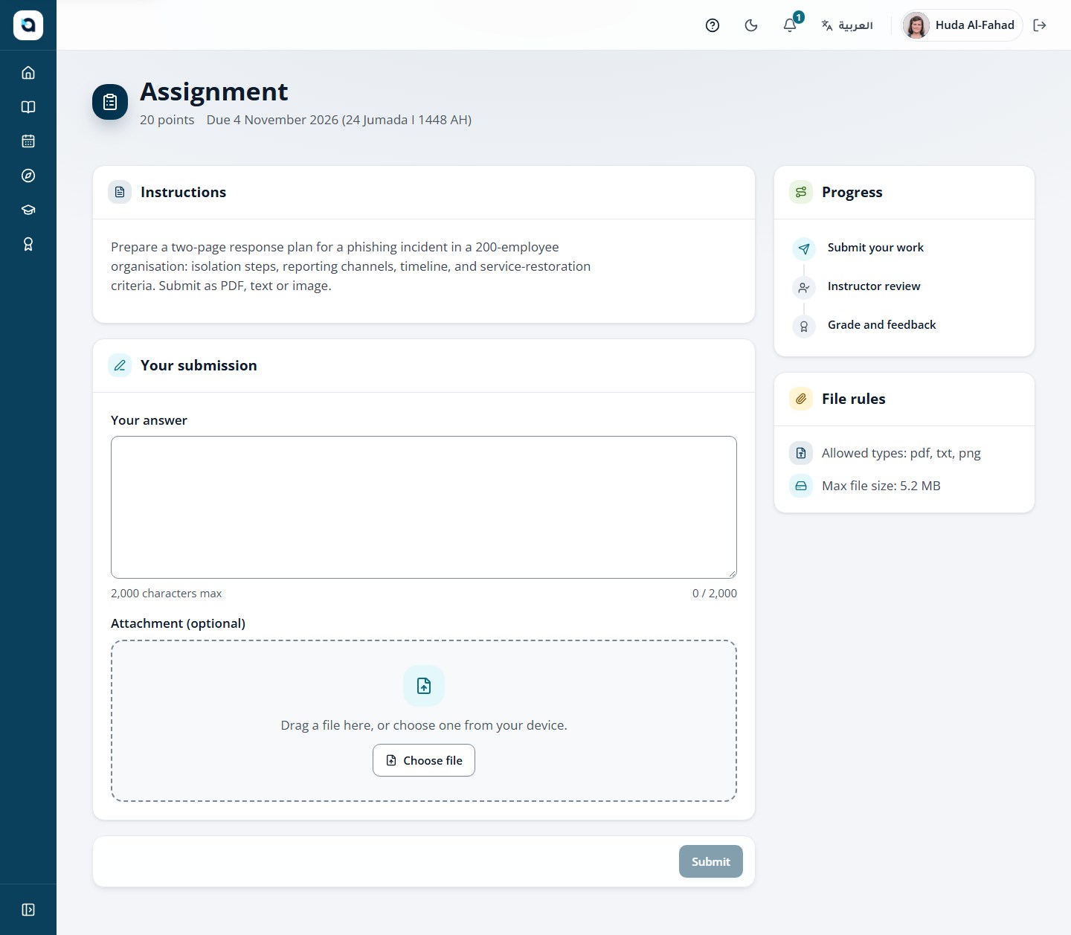Click the answer textarea resize handle
This screenshot has width=1071, height=935.
point(732,573)
